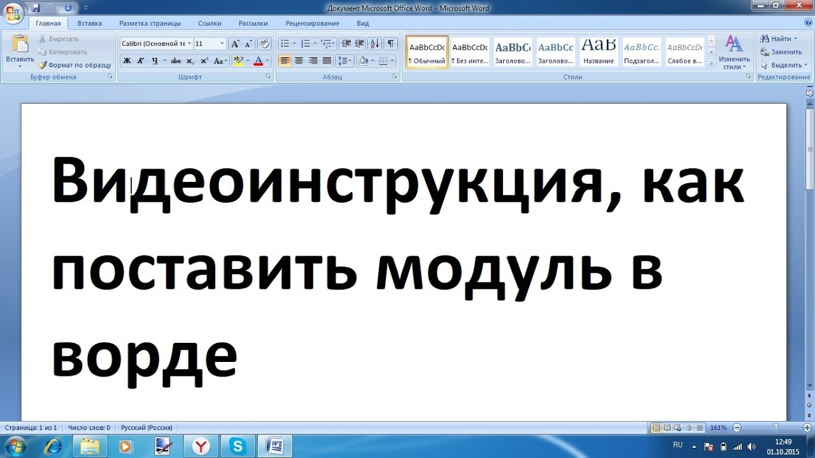Switch to the Разметка страницы tab
Viewport: 815px width, 458px height.
click(x=150, y=24)
